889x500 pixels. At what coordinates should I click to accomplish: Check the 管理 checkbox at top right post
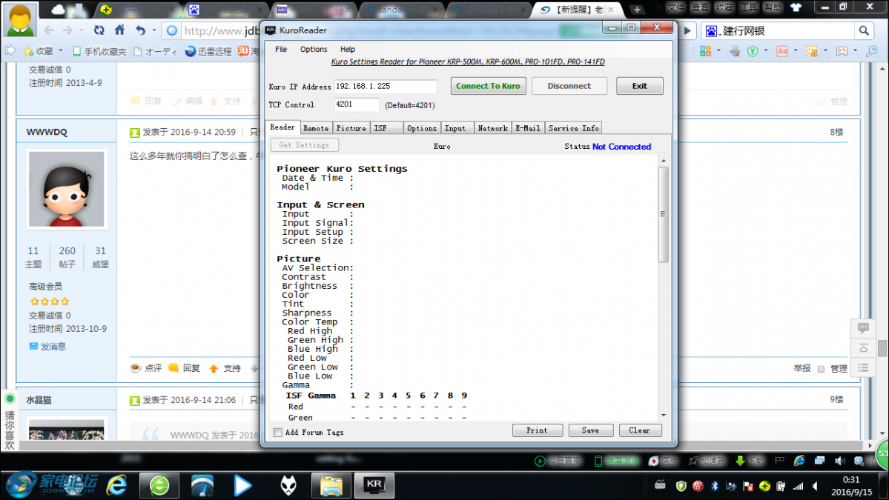[821, 101]
